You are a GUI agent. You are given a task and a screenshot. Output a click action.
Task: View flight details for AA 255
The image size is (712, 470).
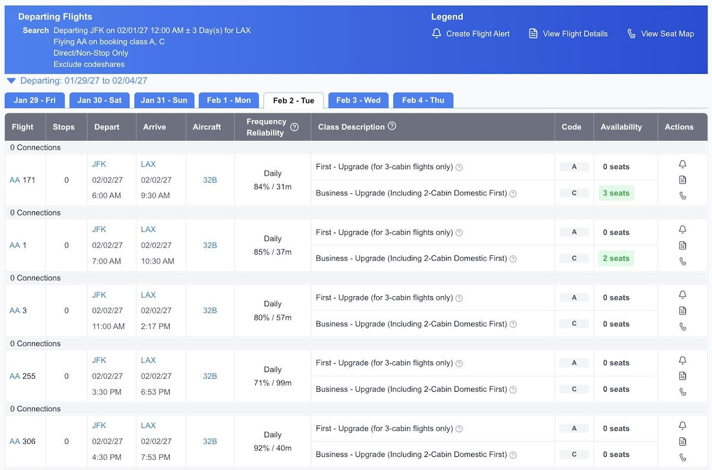tap(682, 376)
